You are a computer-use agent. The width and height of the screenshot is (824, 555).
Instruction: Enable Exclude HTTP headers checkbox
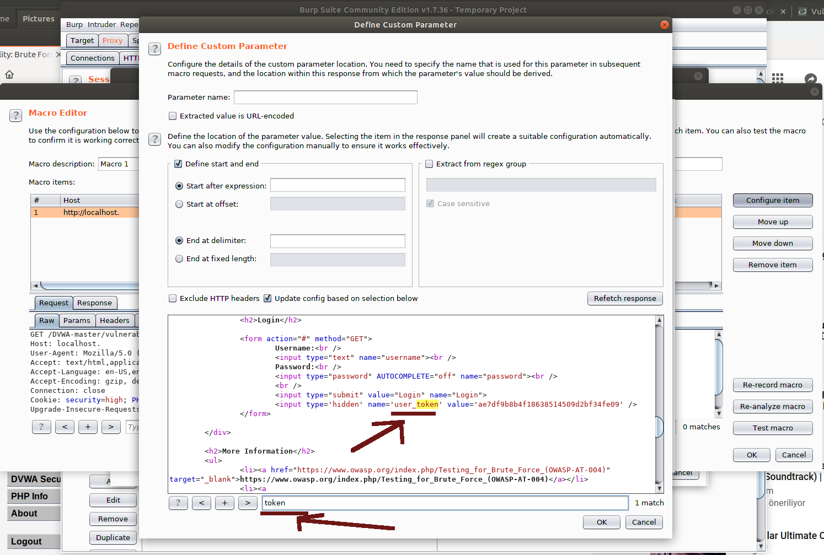(x=173, y=298)
